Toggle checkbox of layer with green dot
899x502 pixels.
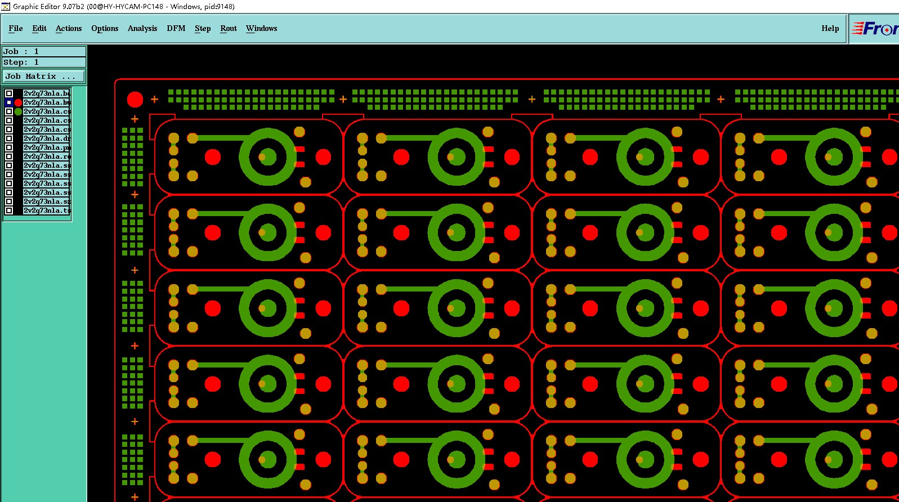[9, 111]
